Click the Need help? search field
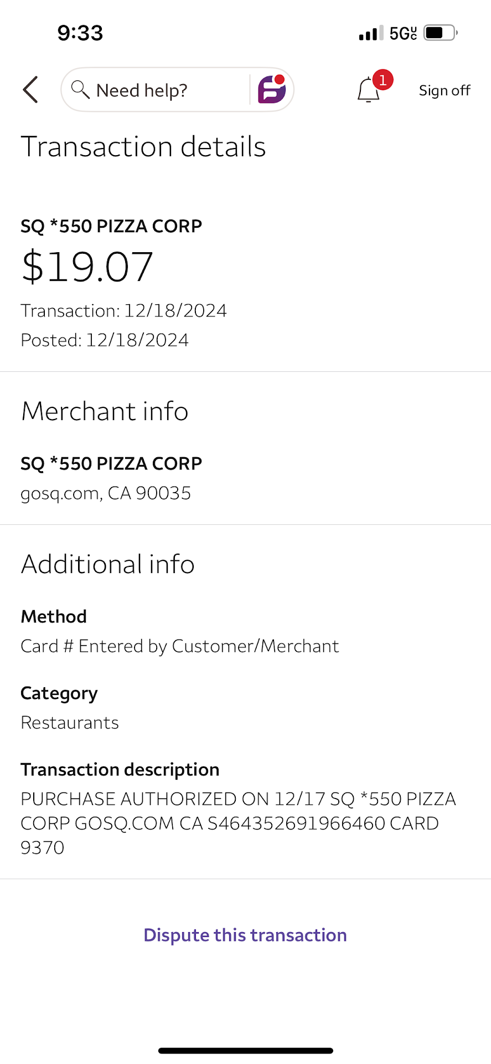This screenshot has height=1064, width=491. point(161,90)
